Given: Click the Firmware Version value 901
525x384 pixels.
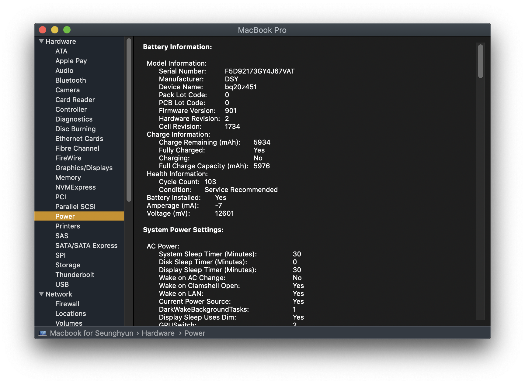Looking at the screenshot, I should tap(231, 111).
